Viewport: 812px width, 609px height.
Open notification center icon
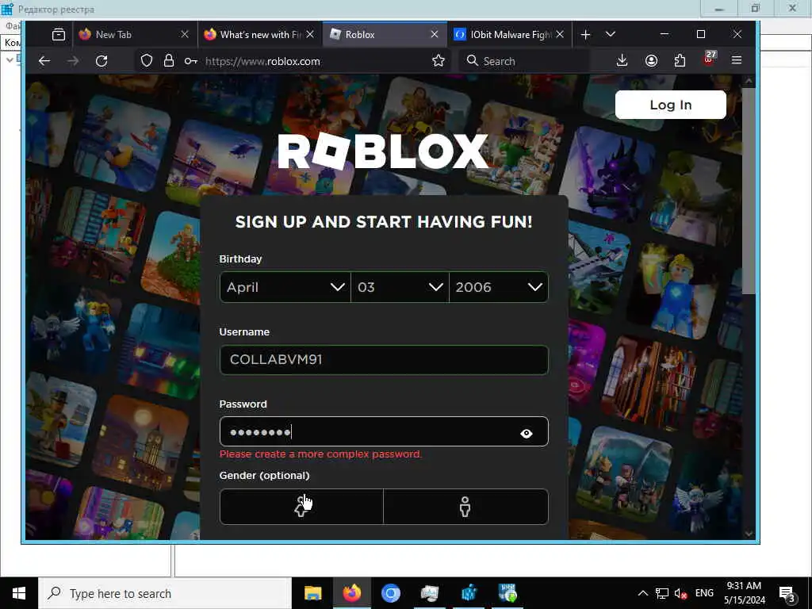[x=787, y=594]
